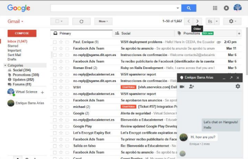
Task: Select Let's Encrypt Expiry Bot checkbox
Action: [x=55, y=133]
